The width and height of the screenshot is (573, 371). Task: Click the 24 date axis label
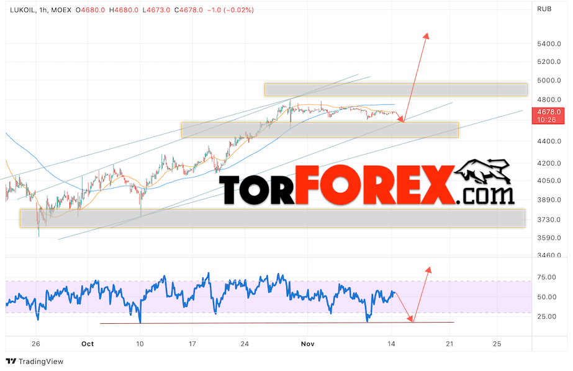point(245,344)
